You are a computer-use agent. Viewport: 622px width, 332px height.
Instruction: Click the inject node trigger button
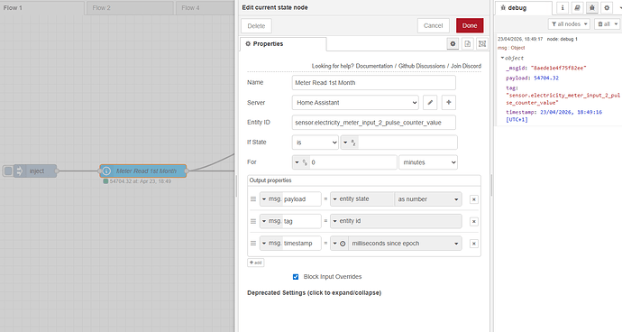coord(7,171)
